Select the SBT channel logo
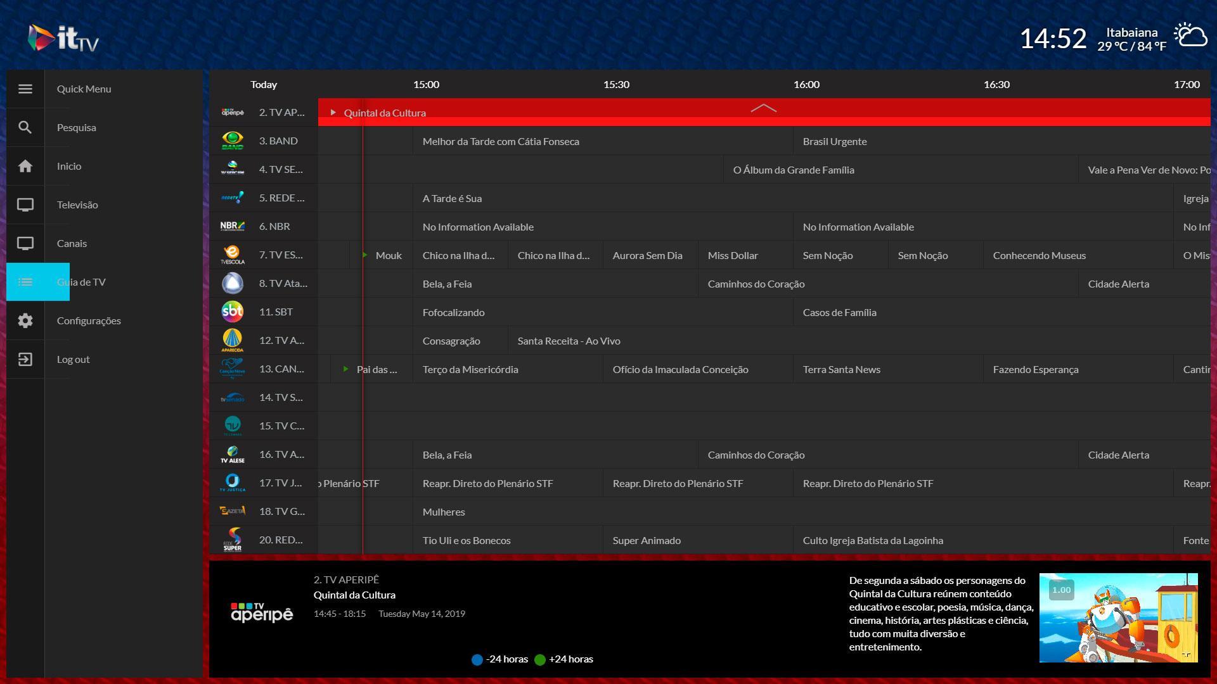1217x684 pixels. pyautogui.click(x=233, y=312)
